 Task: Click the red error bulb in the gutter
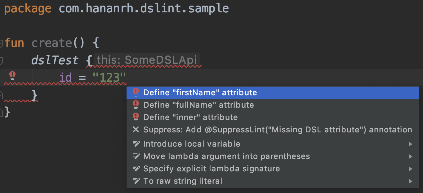(x=12, y=75)
